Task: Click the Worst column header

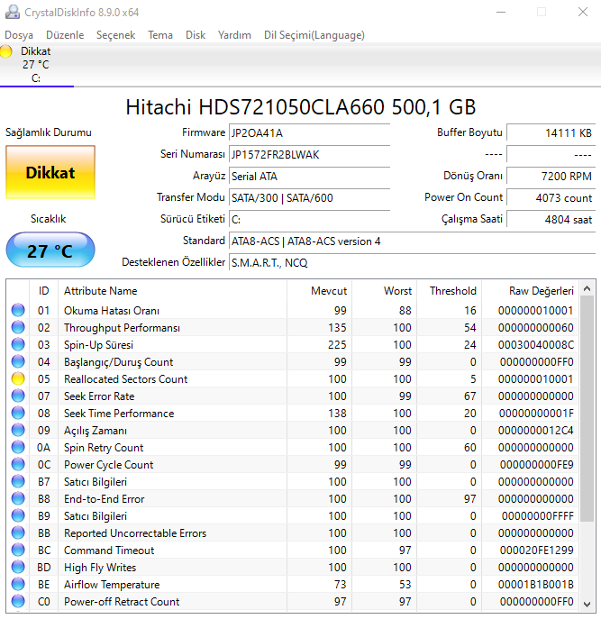Action: [x=384, y=291]
